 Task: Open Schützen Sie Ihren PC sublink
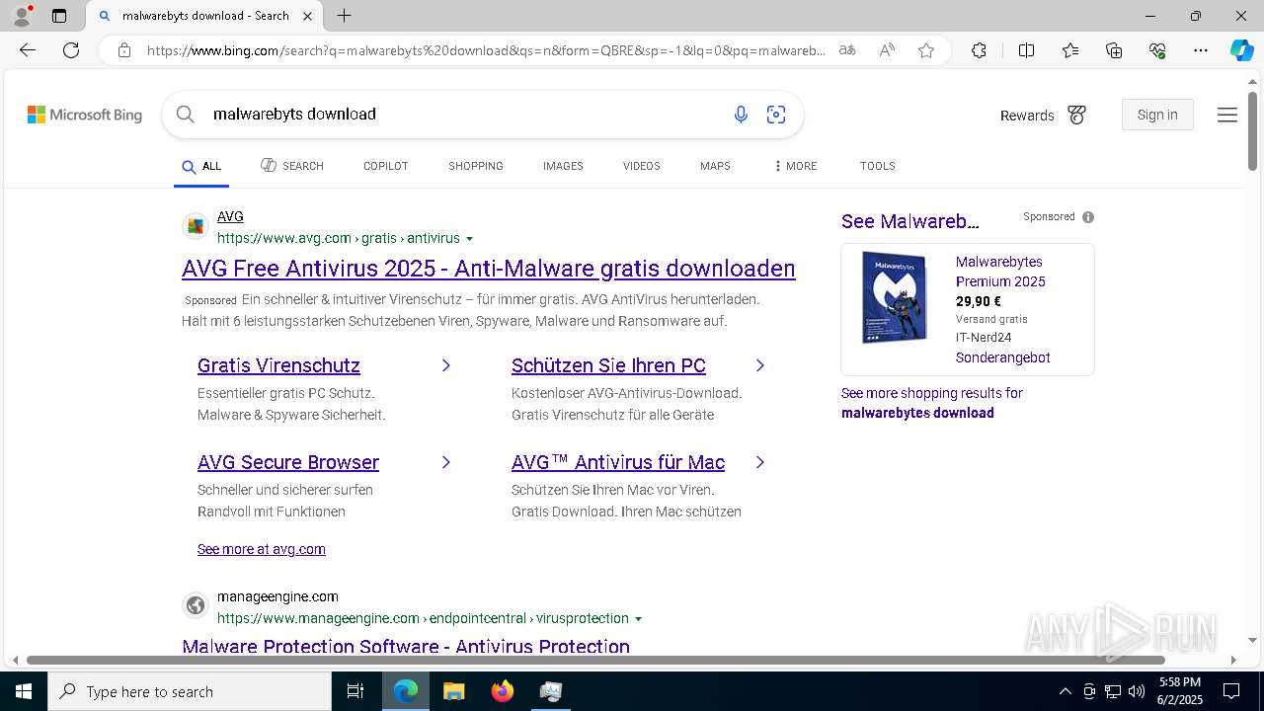click(608, 365)
